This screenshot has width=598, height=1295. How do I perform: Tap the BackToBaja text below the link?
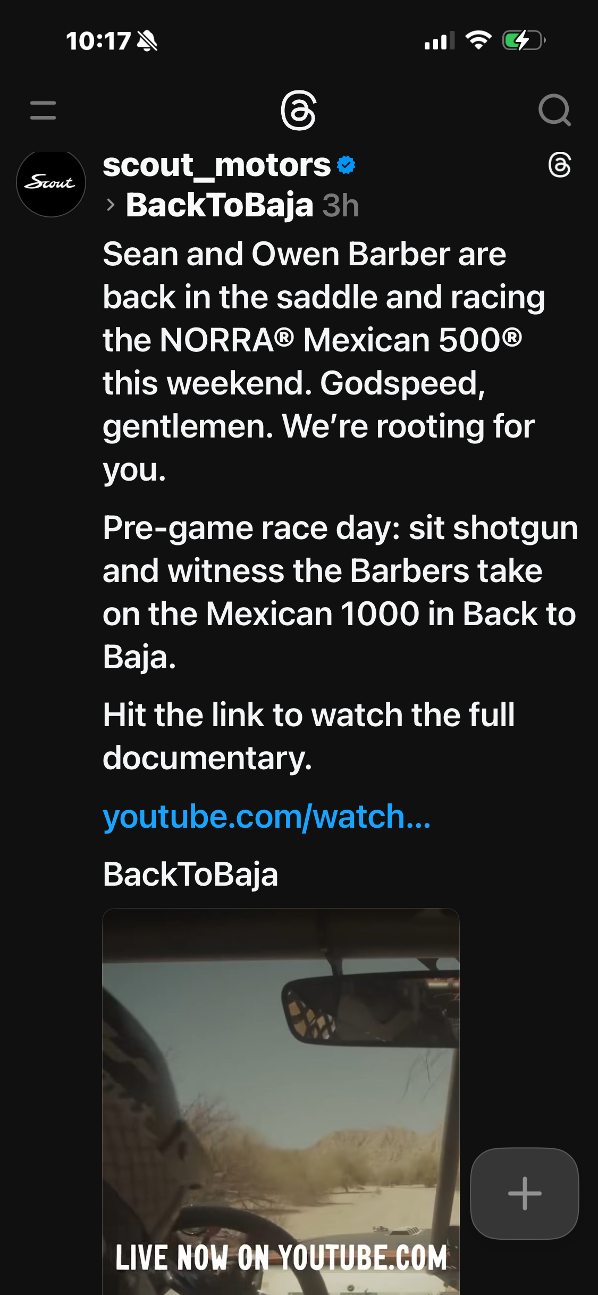(x=190, y=874)
